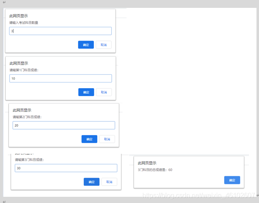
Task: Focus the input field containing 20
Action: pos(64,126)
